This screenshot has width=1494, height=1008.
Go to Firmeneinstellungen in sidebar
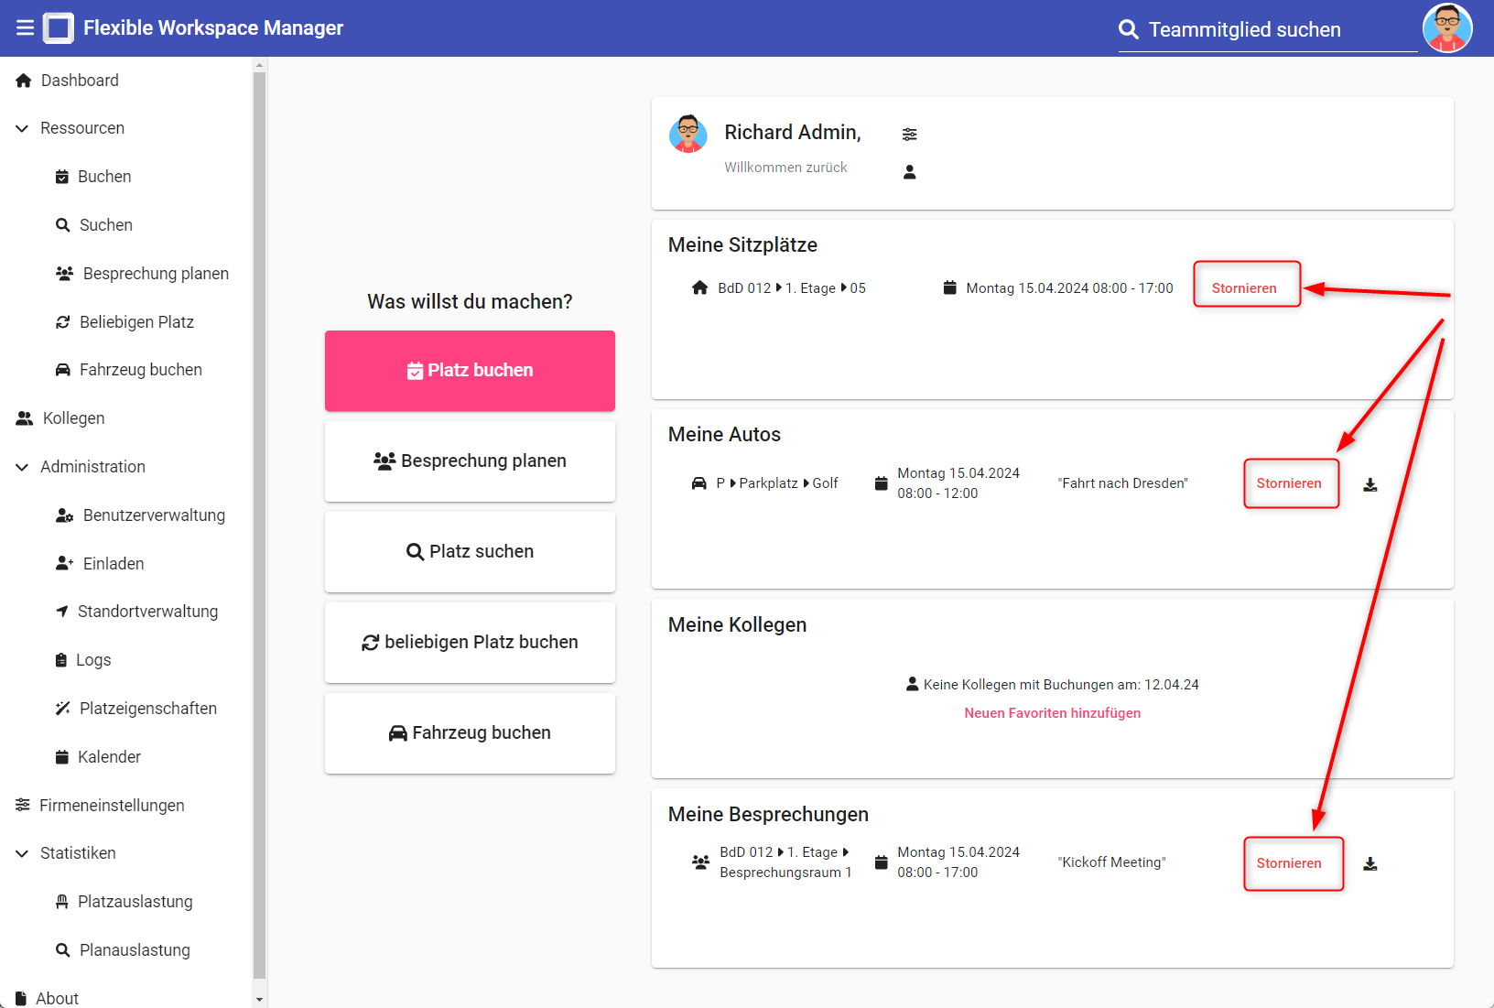tap(112, 806)
